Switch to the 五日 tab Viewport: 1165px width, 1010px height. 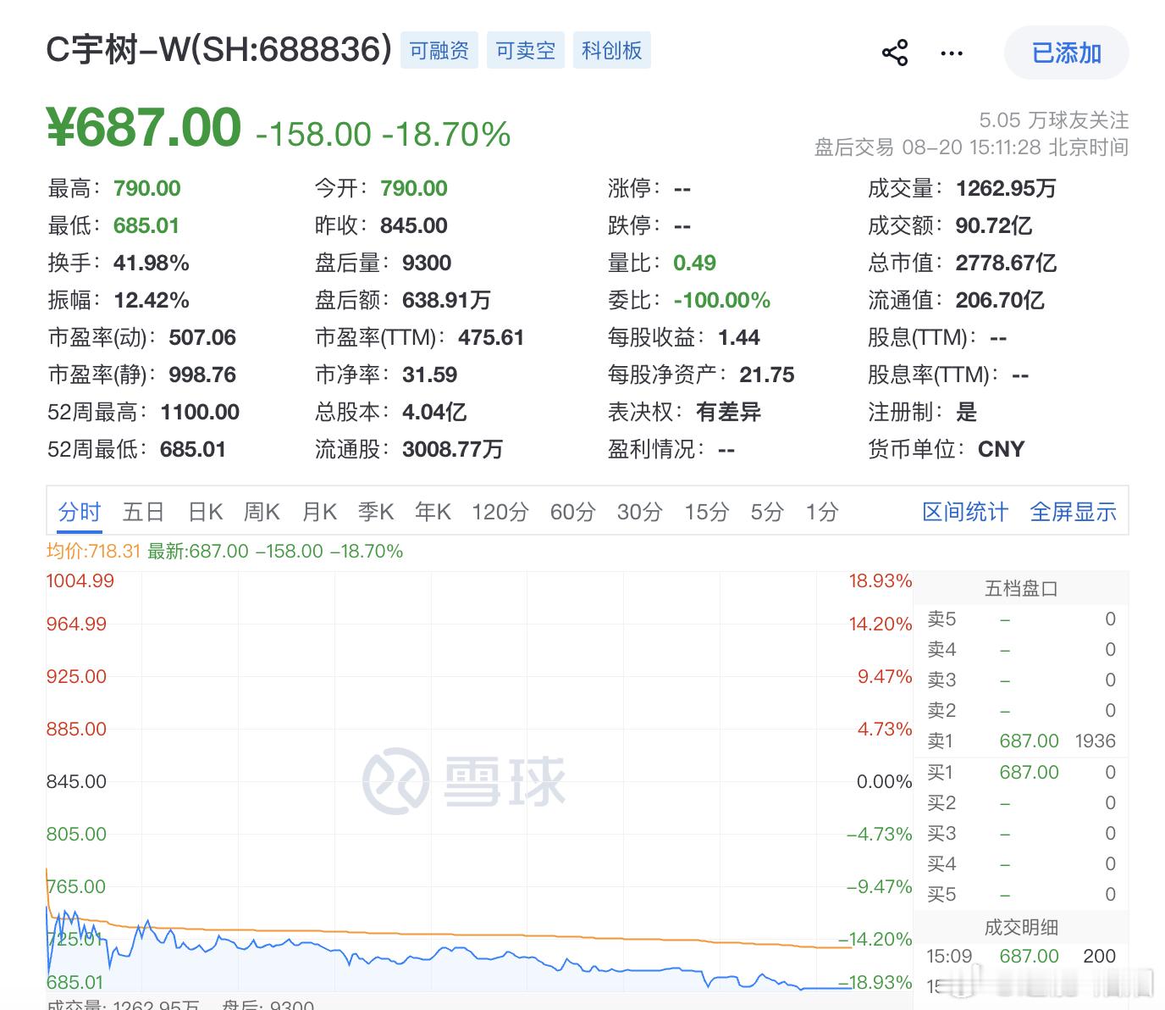pyautogui.click(x=143, y=512)
